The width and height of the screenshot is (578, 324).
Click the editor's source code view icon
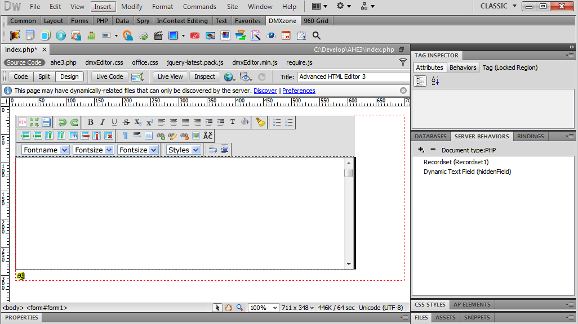(x=23, y=122)
